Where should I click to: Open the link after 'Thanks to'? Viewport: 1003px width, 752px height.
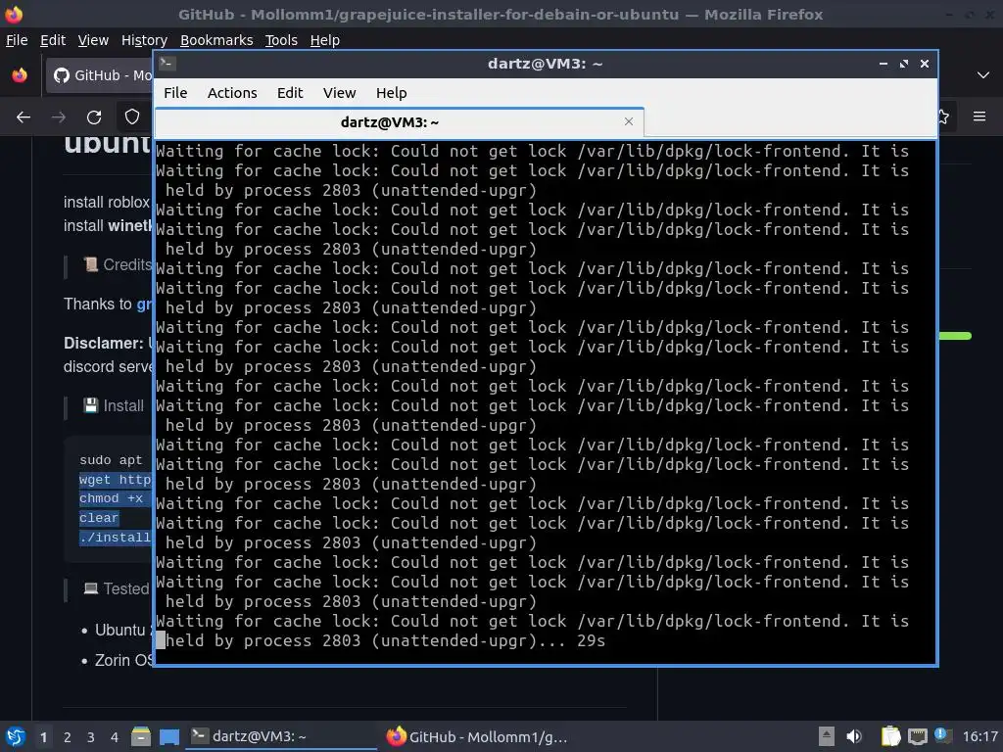[145, 304]
